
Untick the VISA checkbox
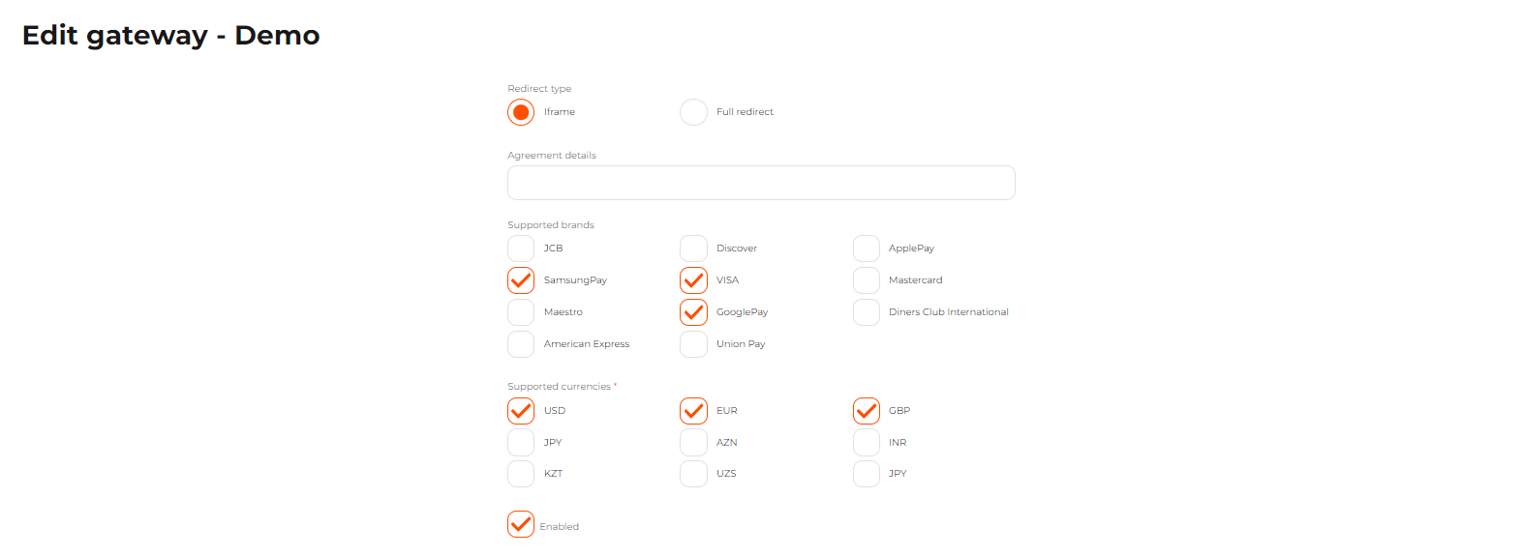693,280
